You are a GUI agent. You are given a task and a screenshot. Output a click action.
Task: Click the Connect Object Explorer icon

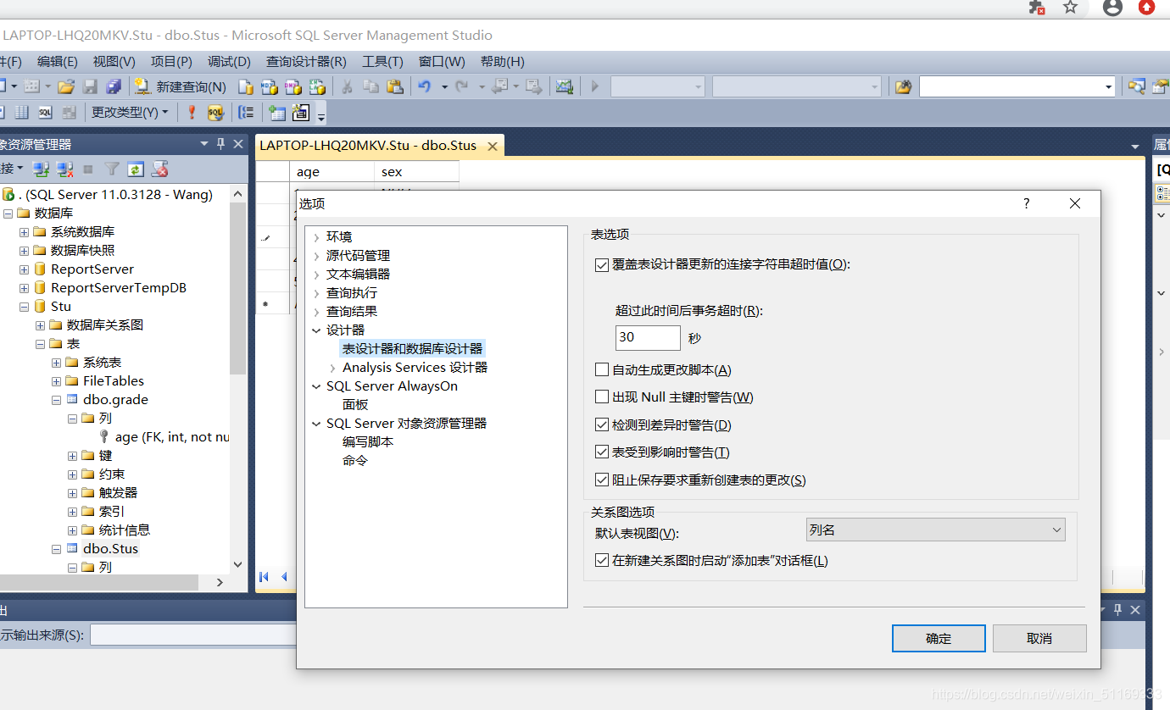coord(41,169)
